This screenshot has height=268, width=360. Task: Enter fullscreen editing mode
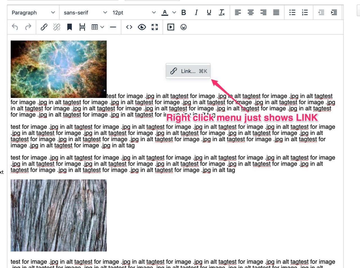tap(155, 27)
